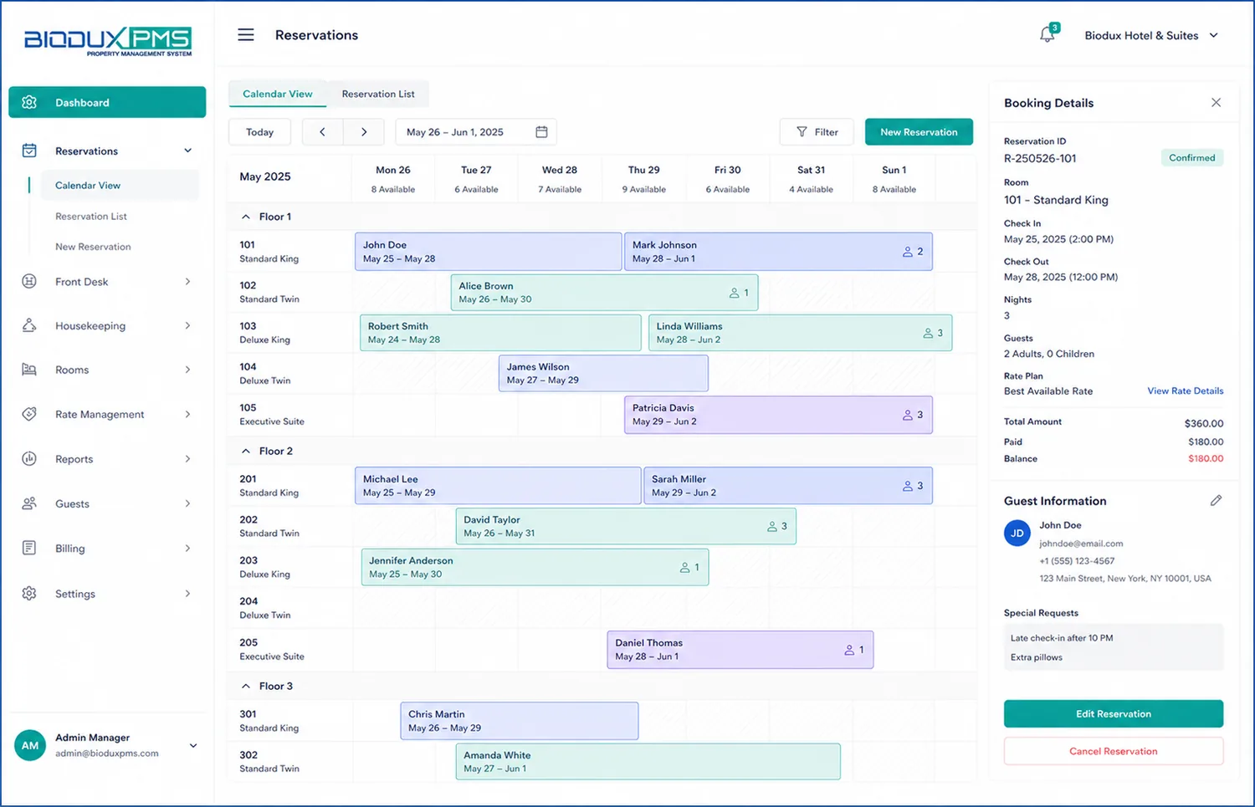Click the Settings gear icon in sidebar

tap(29, 593)
